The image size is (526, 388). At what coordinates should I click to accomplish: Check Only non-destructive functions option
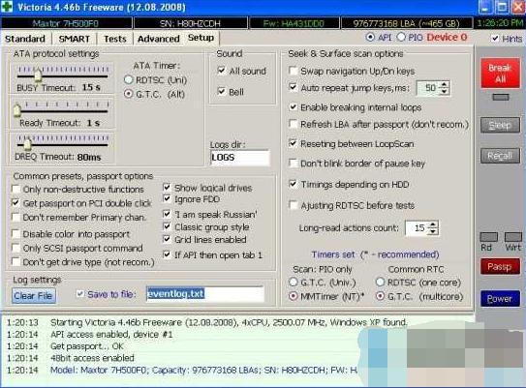click(15, 189)
